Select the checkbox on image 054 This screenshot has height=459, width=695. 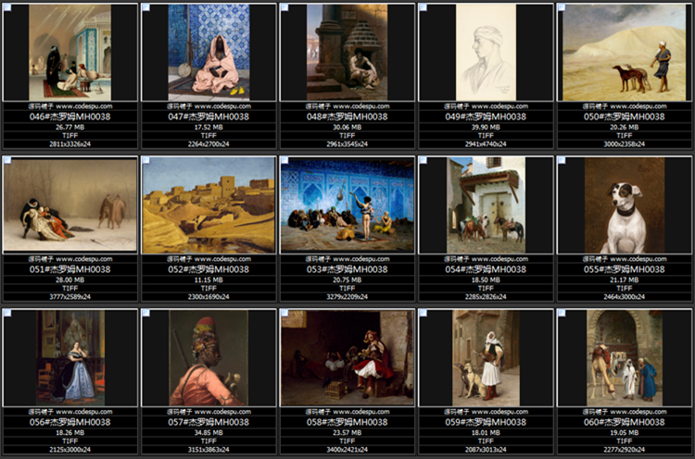(423, 160)
